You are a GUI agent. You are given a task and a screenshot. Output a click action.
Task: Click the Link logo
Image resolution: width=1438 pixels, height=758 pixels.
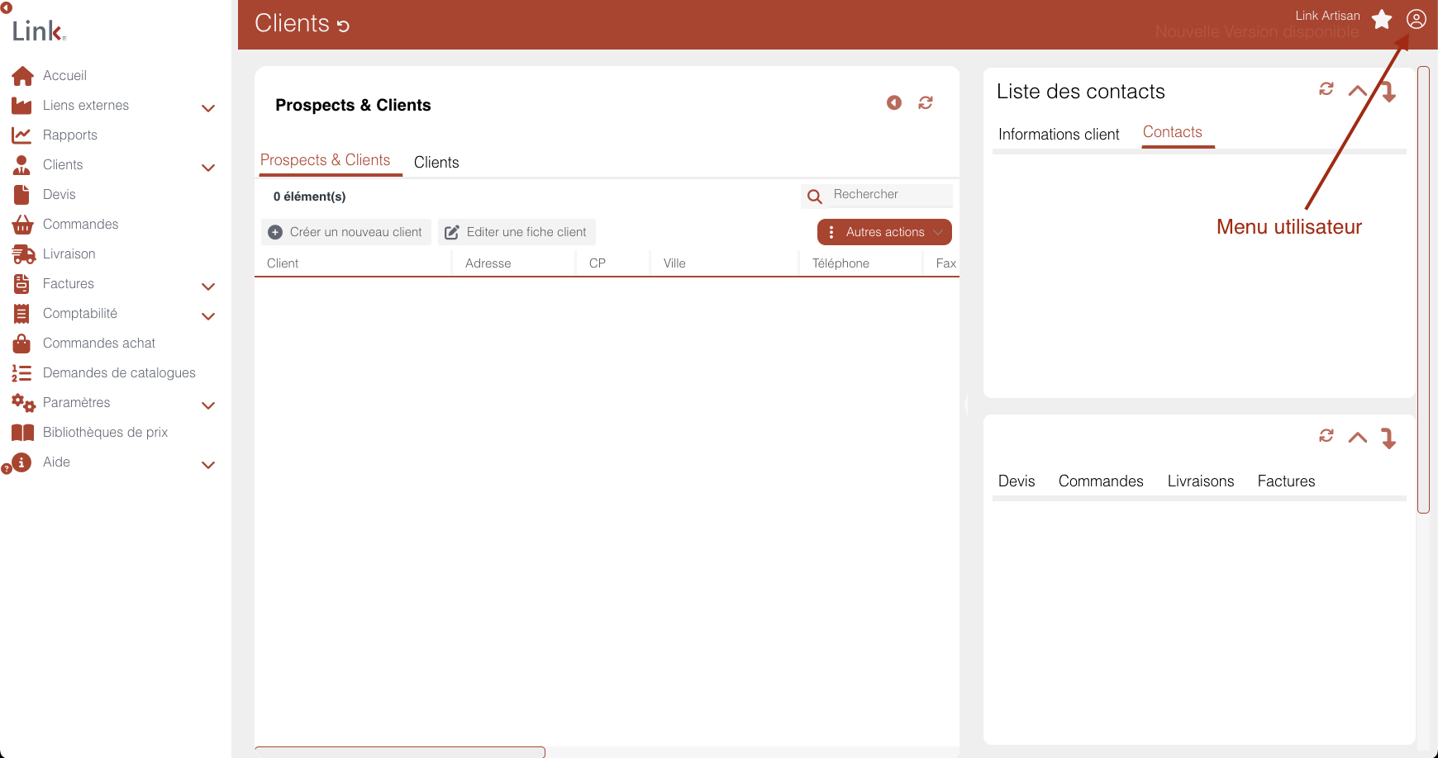pyautogui.click(x=39, y=31)
